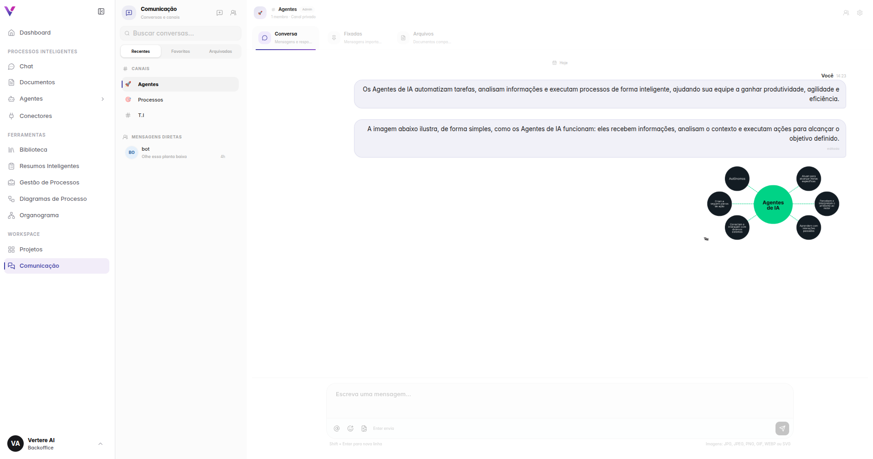Select Comunicação in the sidebar
The width and height of the screenshot is (873, 459).
click(56, 266)
